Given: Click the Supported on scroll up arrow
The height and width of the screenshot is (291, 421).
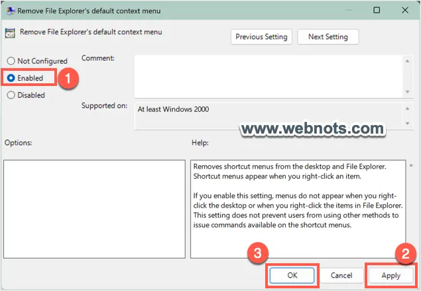Looking at the screenshot, I should (407, 108).
